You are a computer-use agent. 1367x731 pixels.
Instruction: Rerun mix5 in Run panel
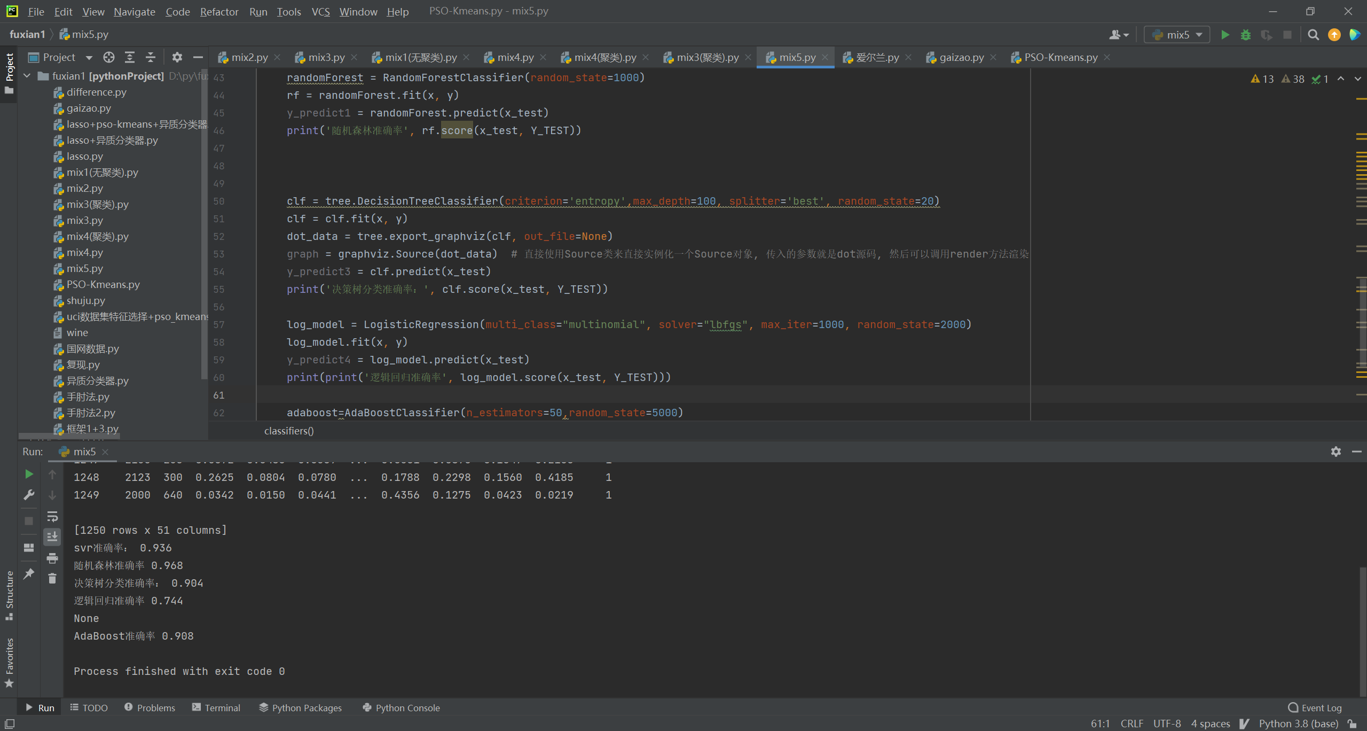(29, 474)
